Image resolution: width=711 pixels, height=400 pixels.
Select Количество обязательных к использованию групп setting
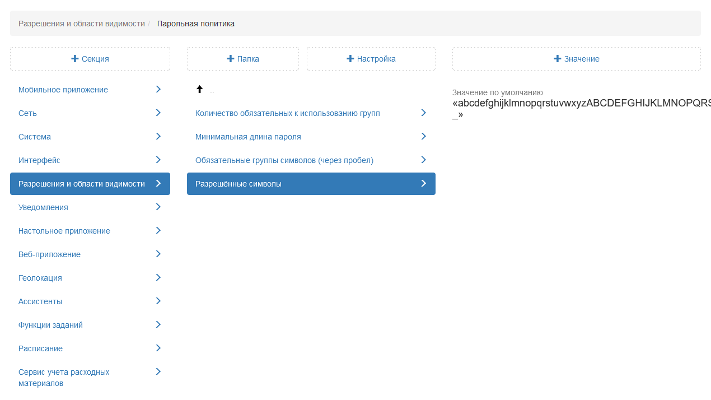point(287,113)
